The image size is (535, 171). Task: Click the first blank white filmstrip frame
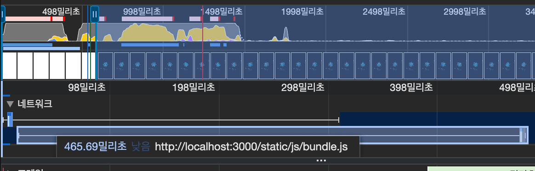tap(9, 66)
